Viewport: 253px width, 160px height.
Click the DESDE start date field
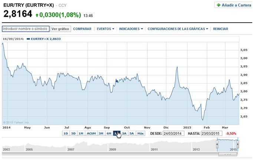tap(174, 134)
